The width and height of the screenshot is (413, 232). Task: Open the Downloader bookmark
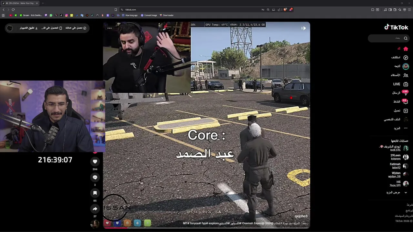[x=166, y=15]
